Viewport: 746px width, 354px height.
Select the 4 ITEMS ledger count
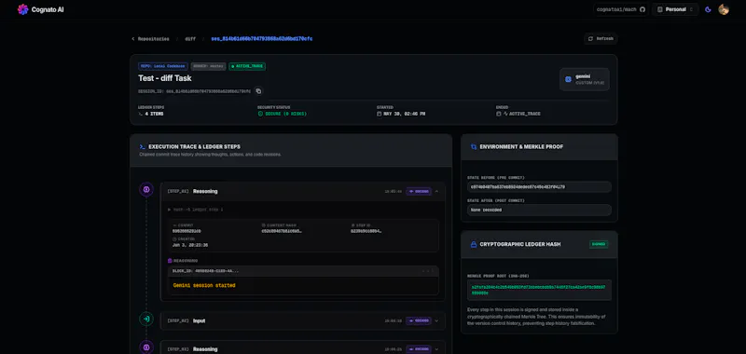point(155,114)
